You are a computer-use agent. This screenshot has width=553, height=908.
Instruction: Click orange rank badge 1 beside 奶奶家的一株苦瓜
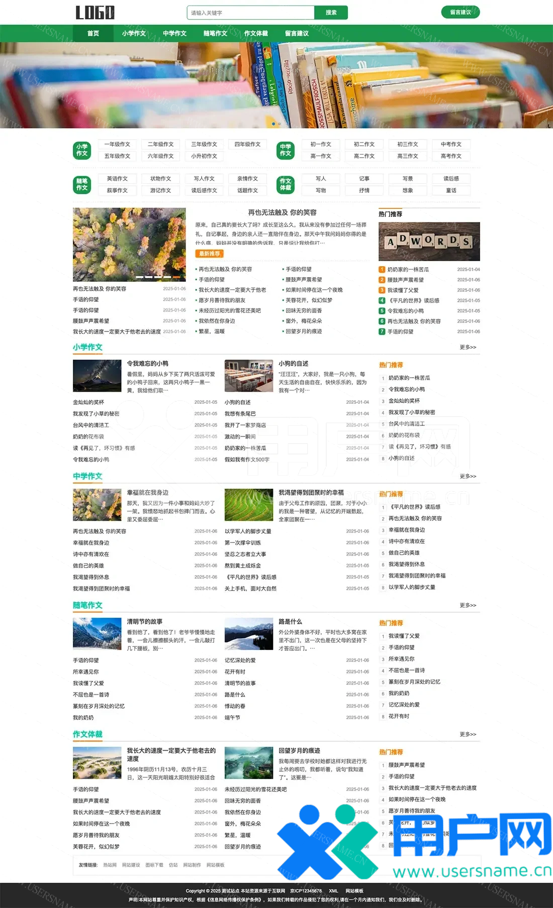382,270
